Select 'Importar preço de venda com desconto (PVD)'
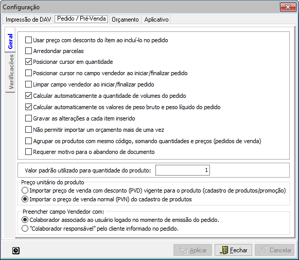299x260 pixels. (x=25, y=190)
